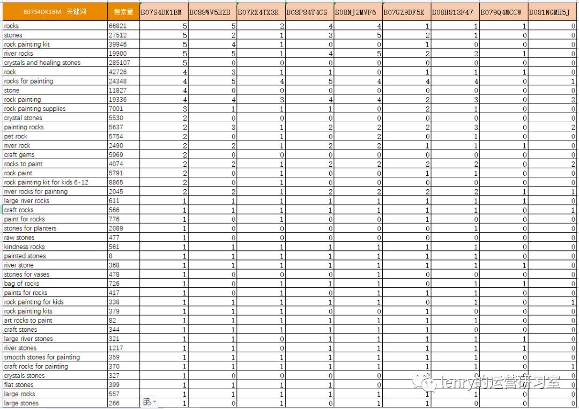Select 'smooth stones for painting' cell
Image resolution: width=579 pixels, height=409 pixels.
coord(55,357)
